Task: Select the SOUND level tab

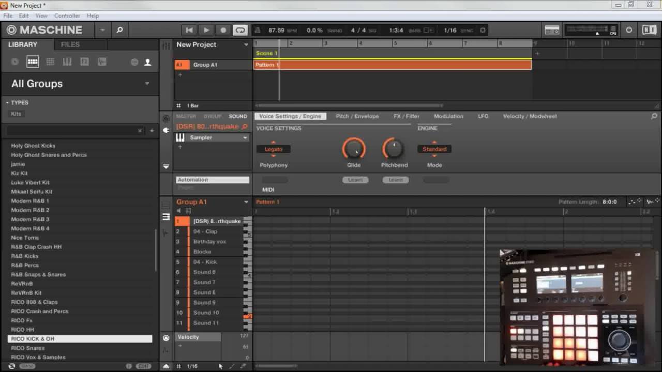Action: coord(238,116)
